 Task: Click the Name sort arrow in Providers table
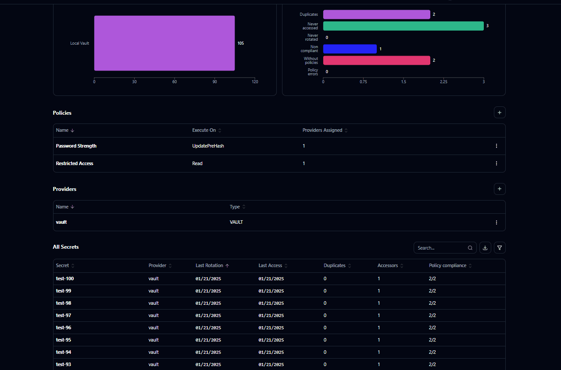(73, 207)
